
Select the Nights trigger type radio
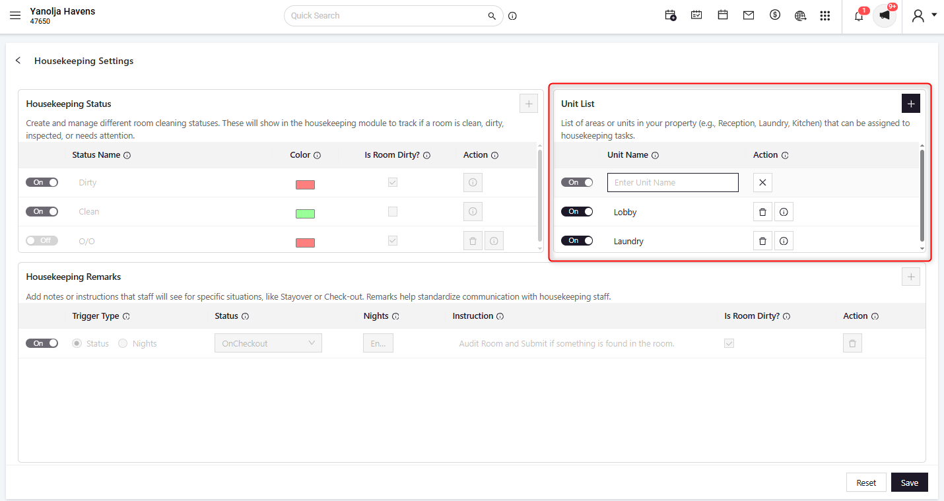point(123,343)
